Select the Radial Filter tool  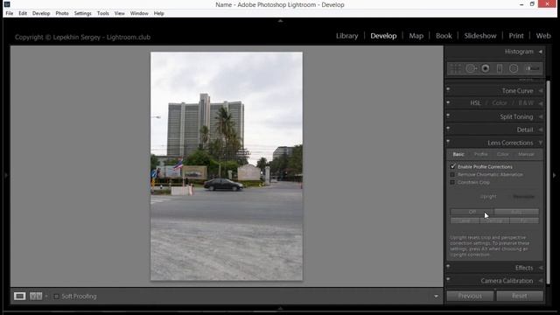514,68
